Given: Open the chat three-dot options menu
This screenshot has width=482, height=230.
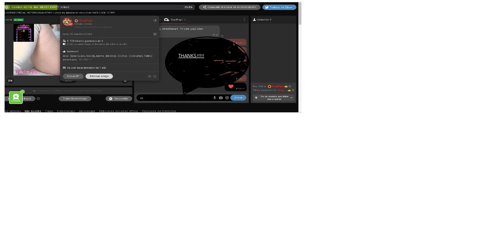Looking at the screenshot, I should click(x=244, y=20).
